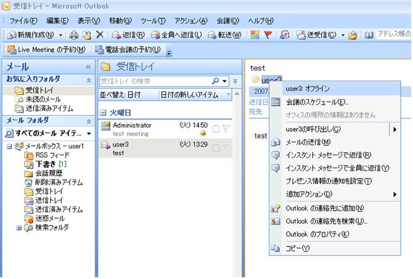
Task: Flag the Administrator test meeting message
Action: point(226,129)
